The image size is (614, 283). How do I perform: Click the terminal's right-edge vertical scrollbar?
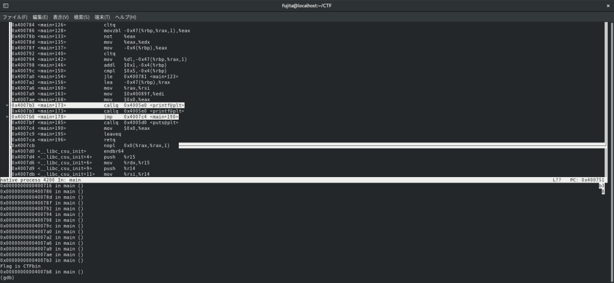[x=611, y=150]
